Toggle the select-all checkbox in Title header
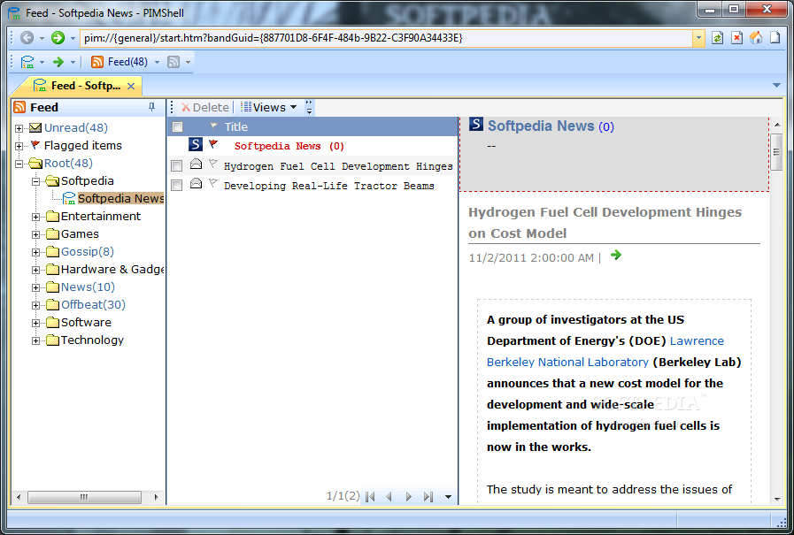 pos(177,127)
